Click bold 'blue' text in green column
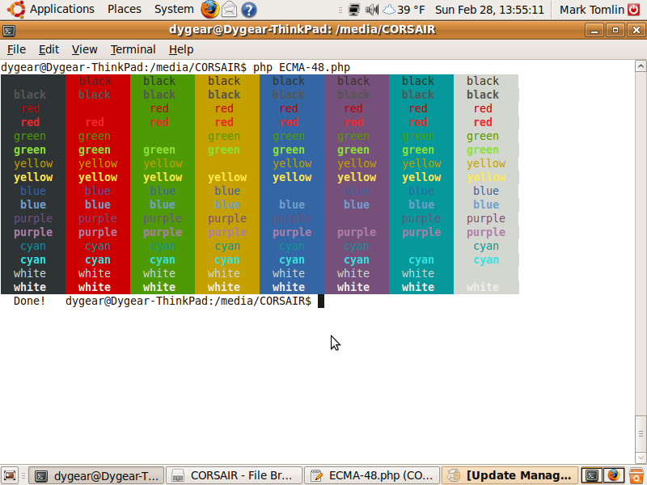The image size is (647, 485). pyautogui.click(x=163, y=205)
